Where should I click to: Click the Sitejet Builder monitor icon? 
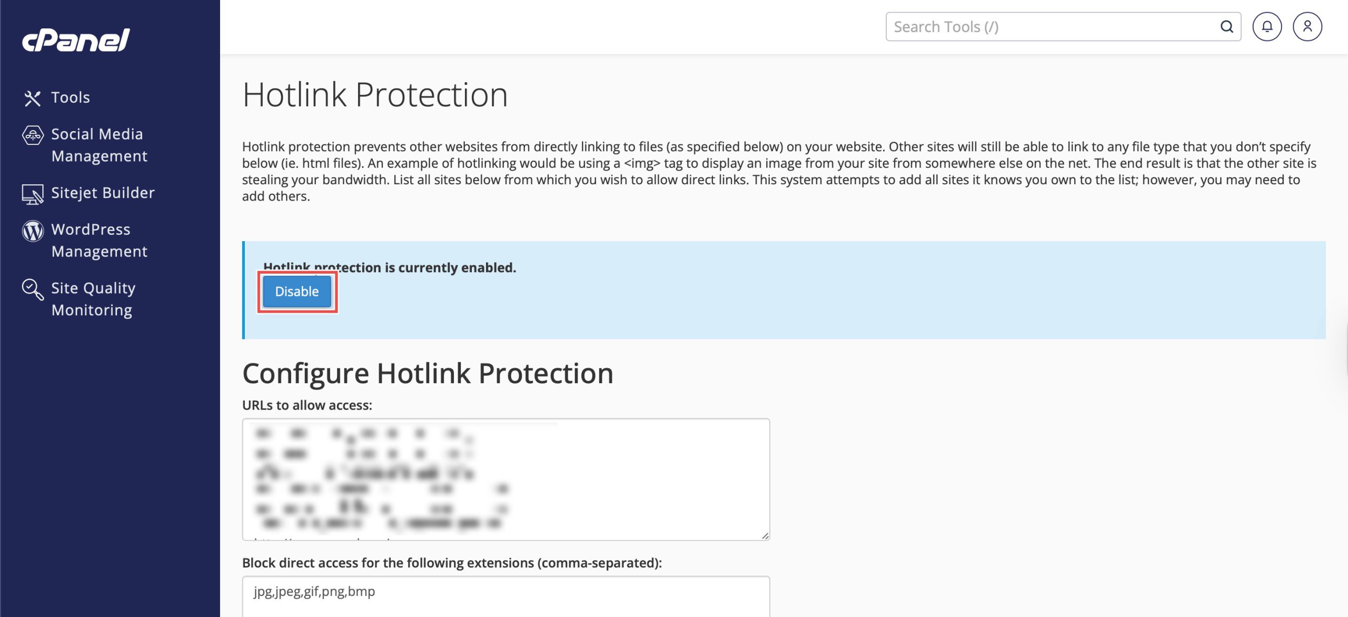[x=33, y=194]
